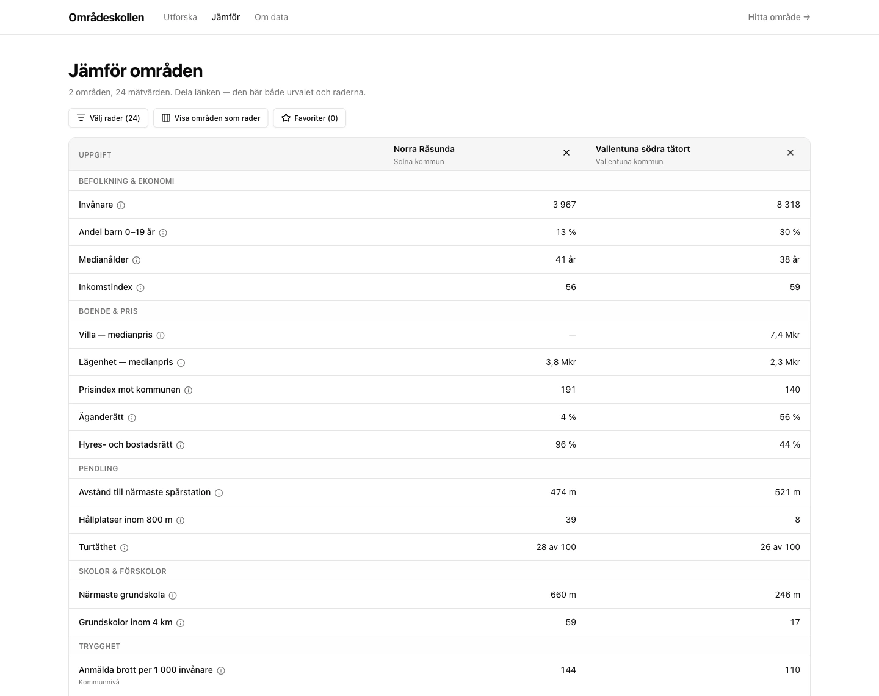879x696 pixels.
Task: Click the Trygghet section header
Action: [x=99, y=646]
